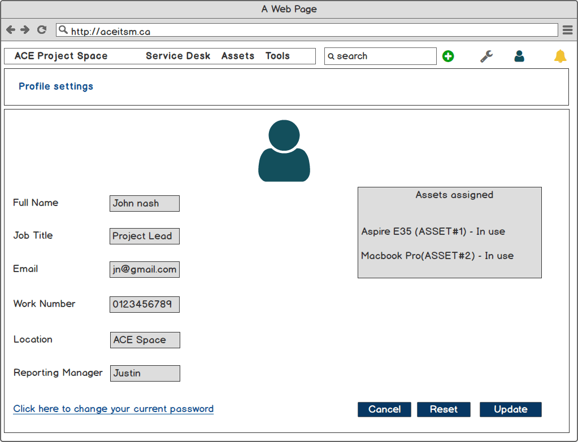Image resolution: width=578 pixels, height=442 pixels.
Task: Click the user profile icon in navbar
Action: [x=519, y=56]
